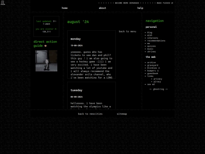Click the direct action guide thumbnail image

pyautogui.click(x=46, y=61)
